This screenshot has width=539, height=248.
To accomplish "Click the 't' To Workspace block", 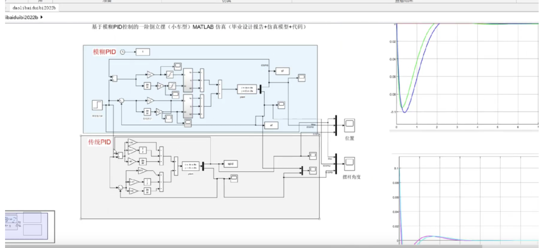I will coord(143,52).
